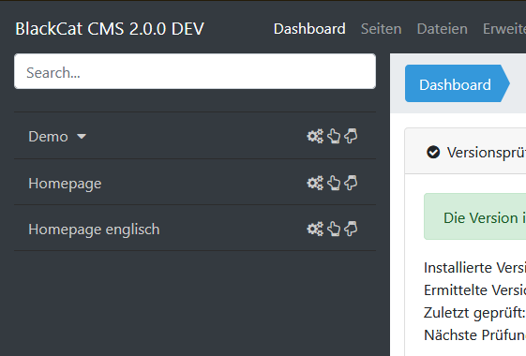Click the green 'Die Version' status message
The image size is (526, 356).
[474, 216]
